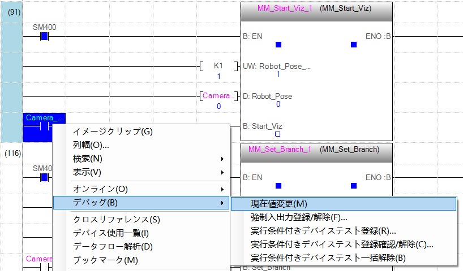This screenshot has width=463, height=271.
Task: Select 強制入出力登録/解除(F)... option
Action: (x=299, y=217)
